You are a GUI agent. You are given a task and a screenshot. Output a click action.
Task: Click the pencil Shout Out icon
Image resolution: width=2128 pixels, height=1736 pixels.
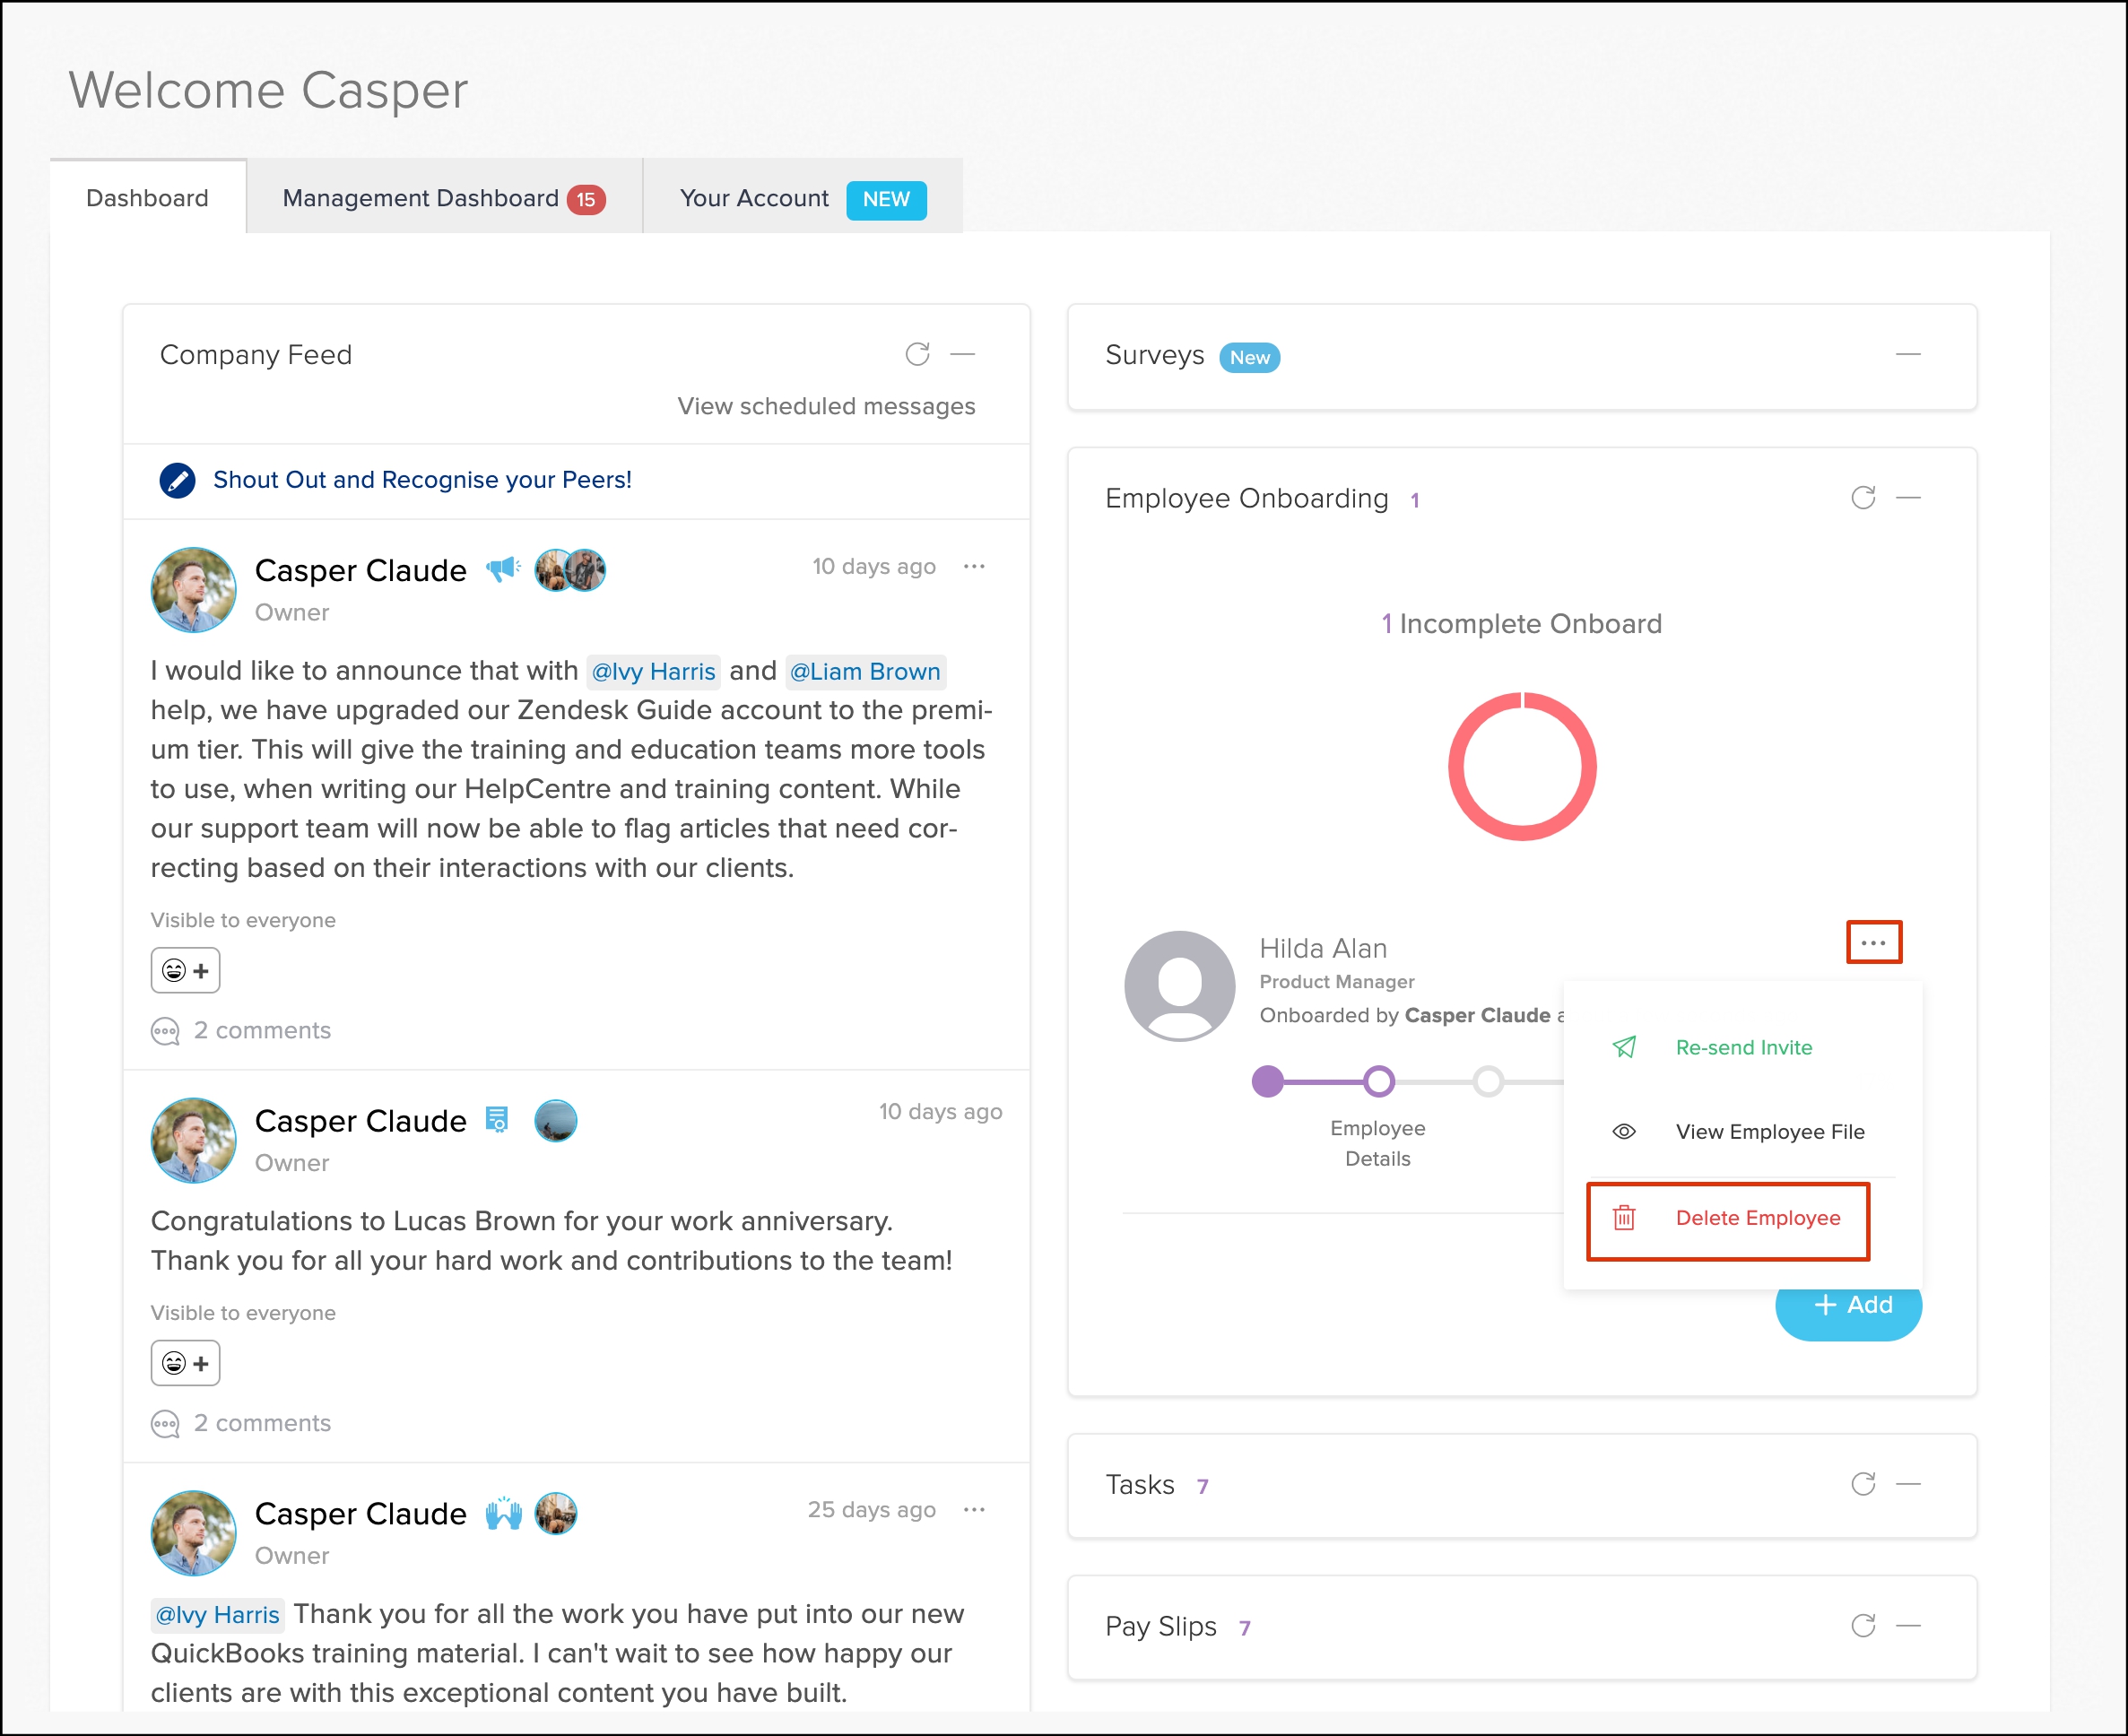(177, 480)
